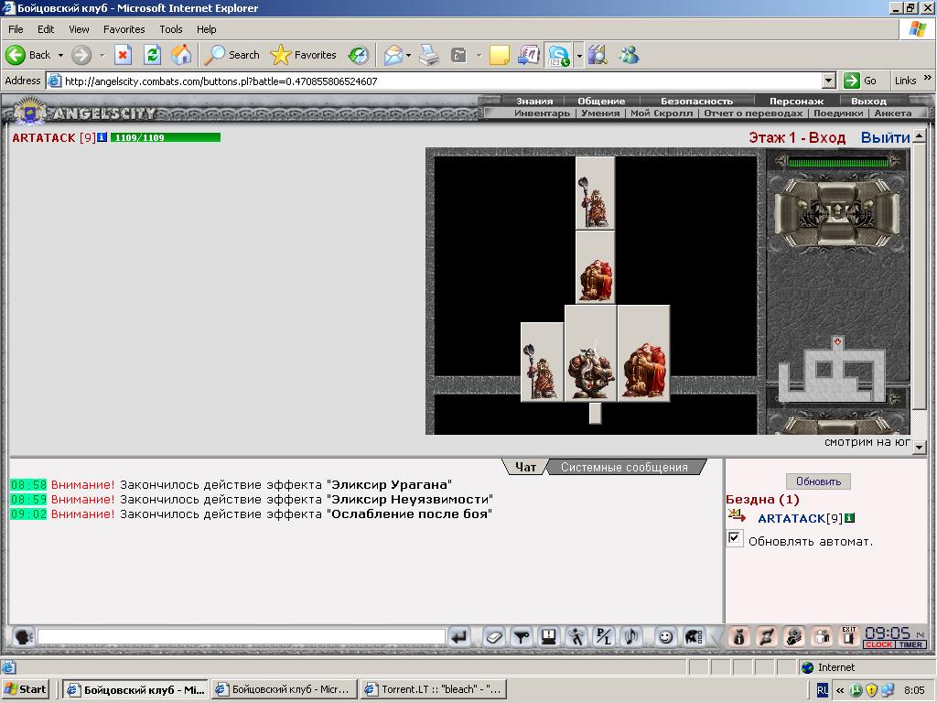Click the Skype toolbar icon
This screenshot has height=703, width=937.
559,55
